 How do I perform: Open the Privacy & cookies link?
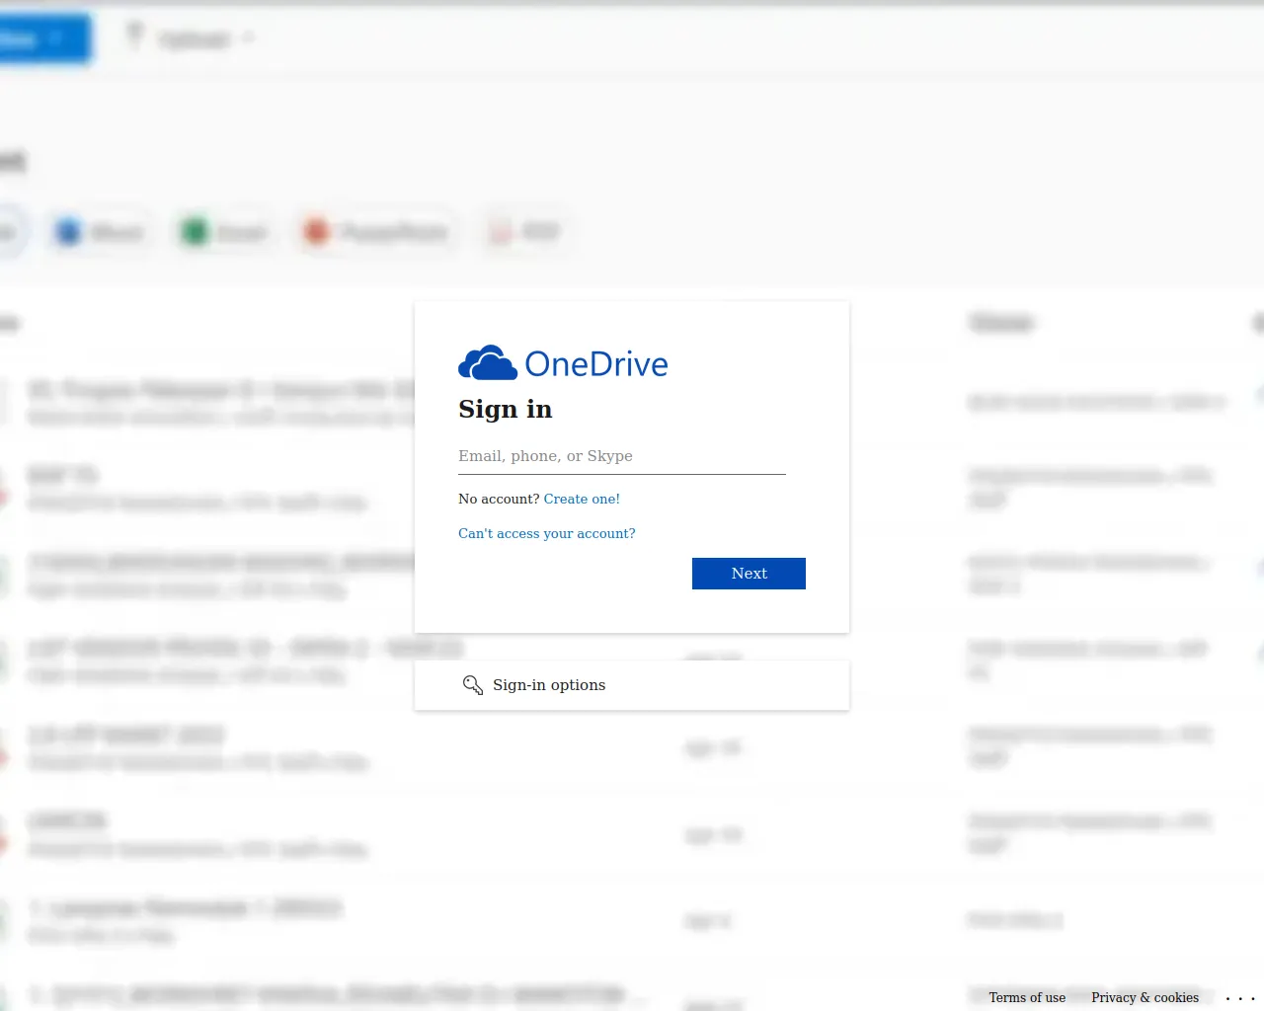[1145, 998]
